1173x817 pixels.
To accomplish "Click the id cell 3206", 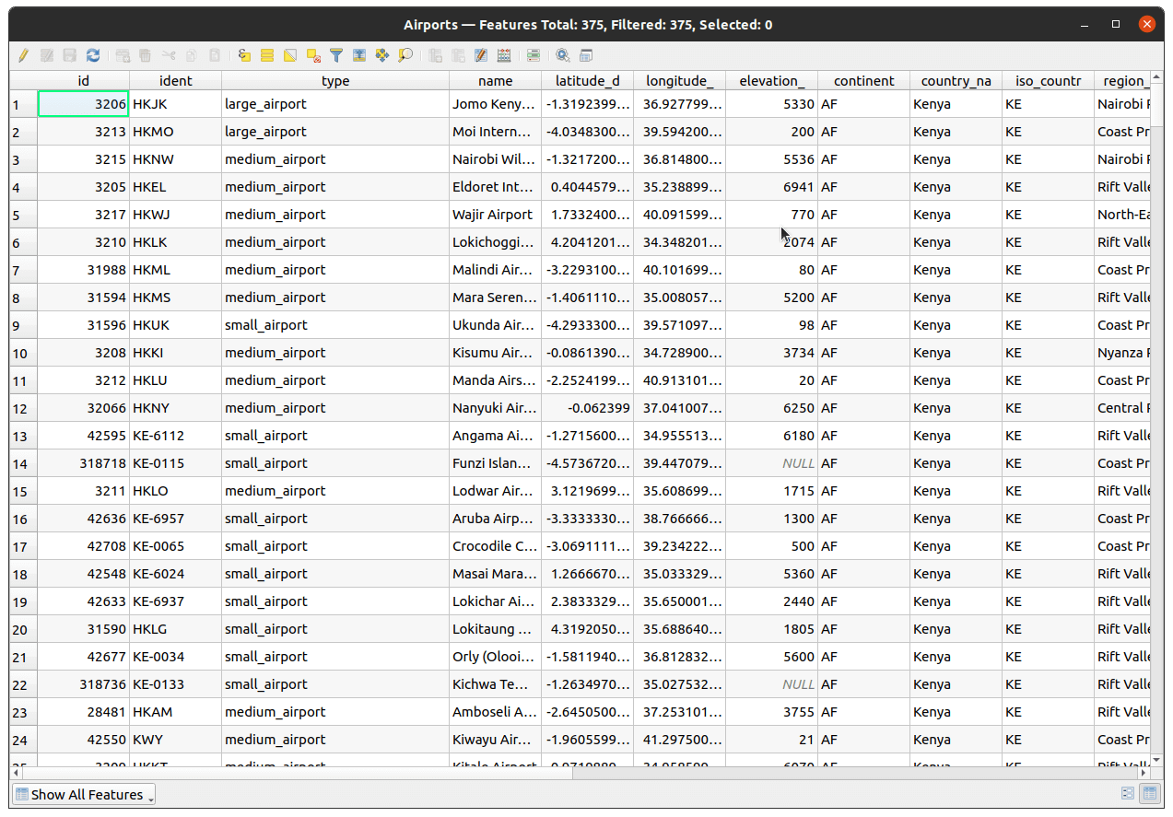I will (83, 104).
